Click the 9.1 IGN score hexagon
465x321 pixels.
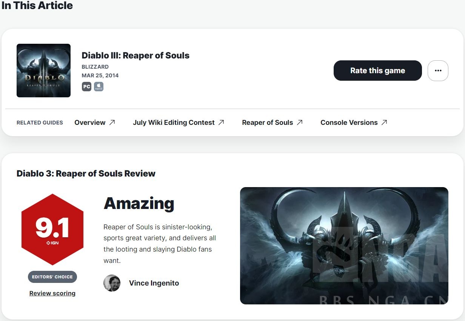pyautogui.click(x=52, y=229)
